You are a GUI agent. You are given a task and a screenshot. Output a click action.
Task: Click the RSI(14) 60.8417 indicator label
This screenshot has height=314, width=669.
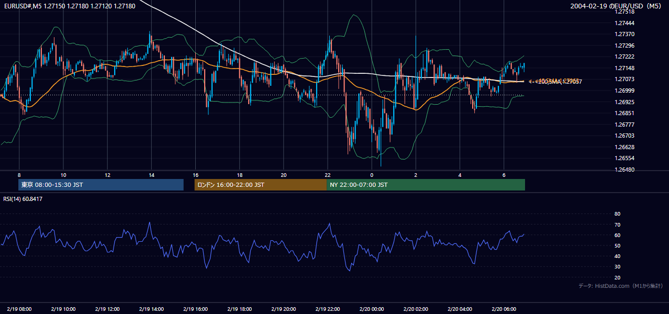pyautogui.click(x=23, y=199)
